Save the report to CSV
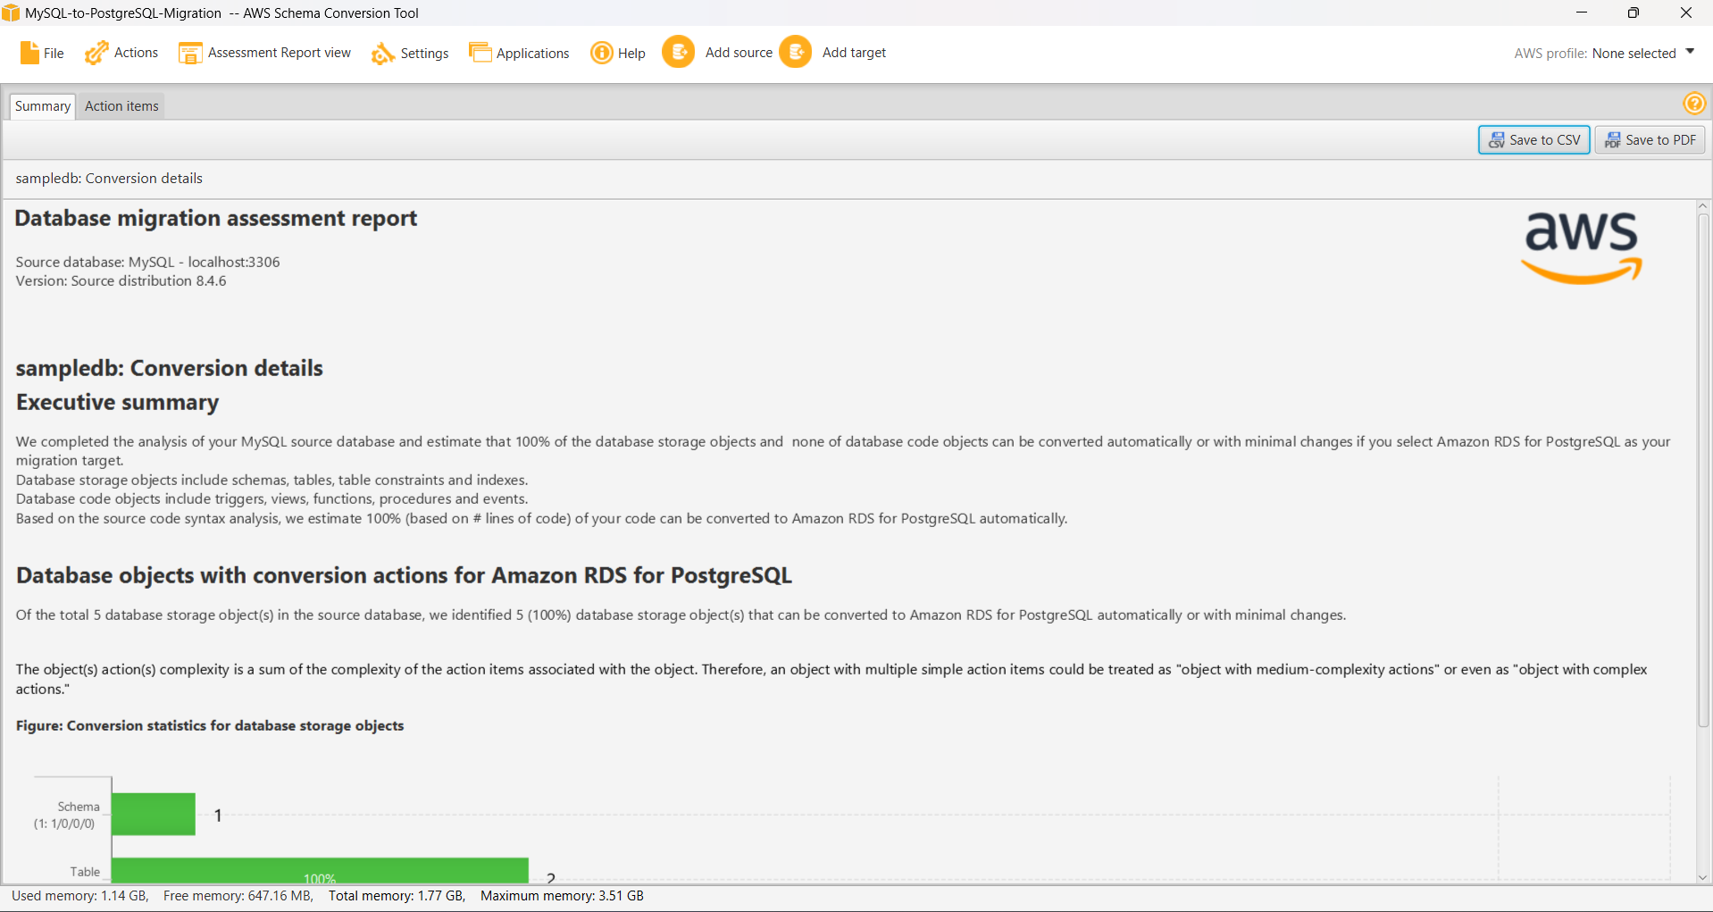1713x912 pixels. (x=1533, y=140)
